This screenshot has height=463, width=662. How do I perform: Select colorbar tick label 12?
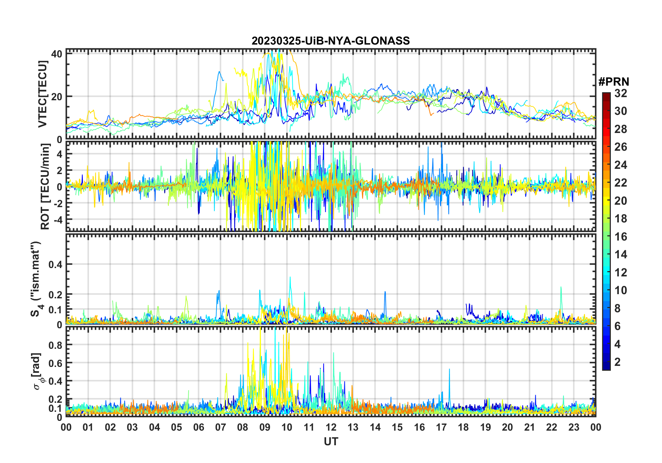[x=621, y=273]
